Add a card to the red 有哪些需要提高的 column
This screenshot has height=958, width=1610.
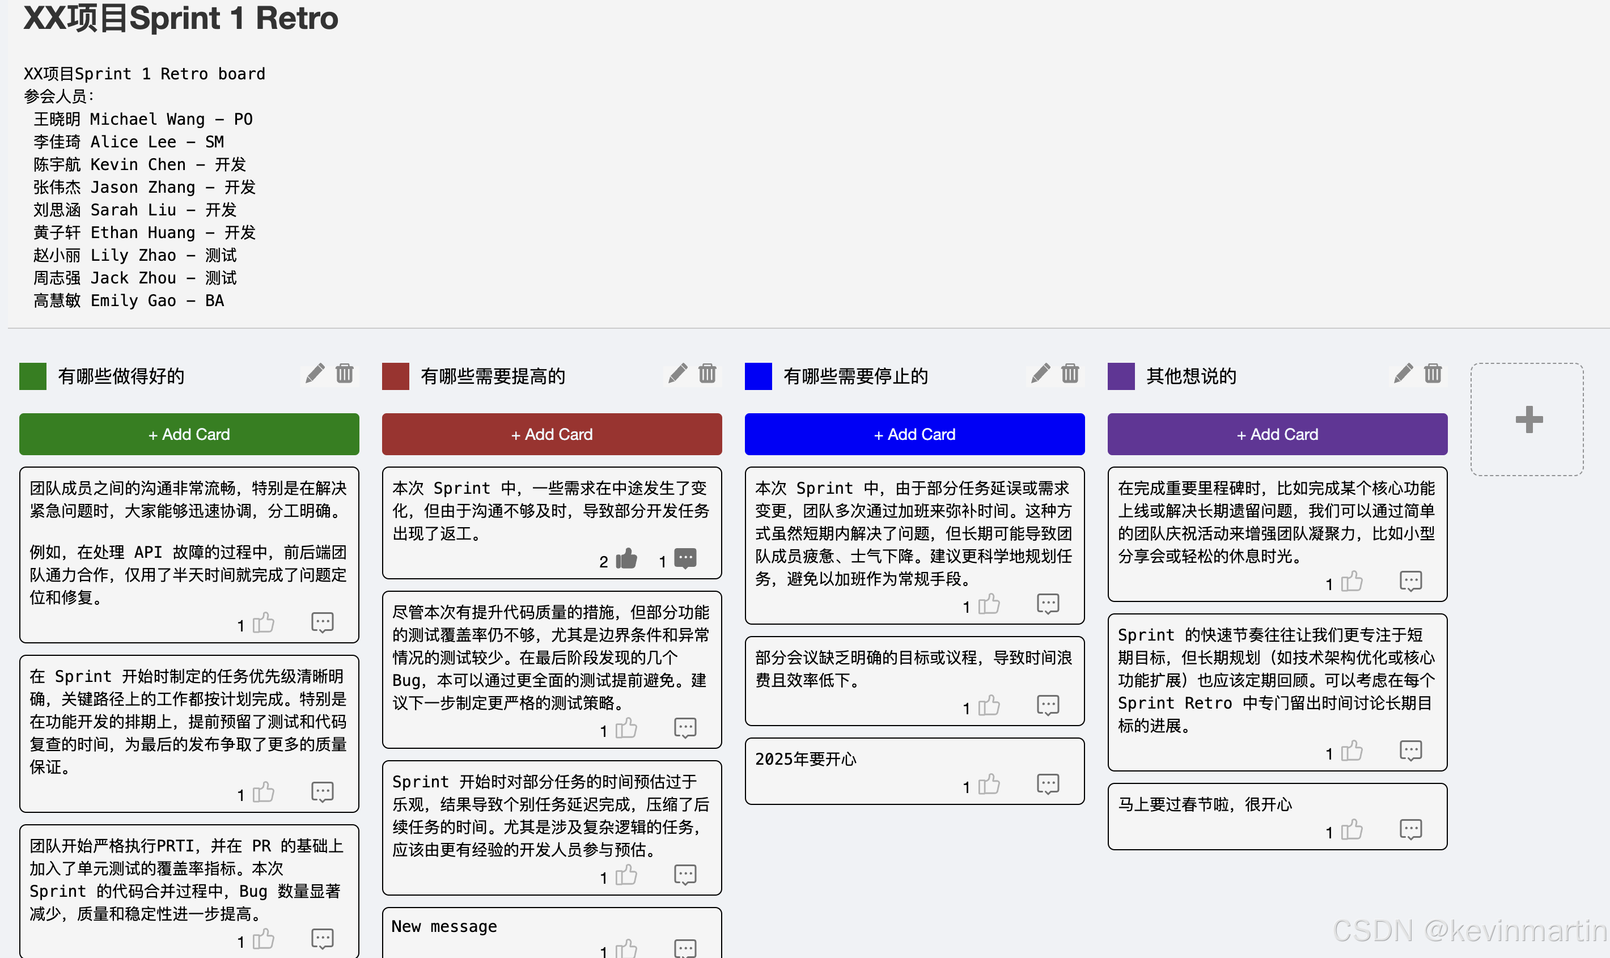click(x=552, y=434)
